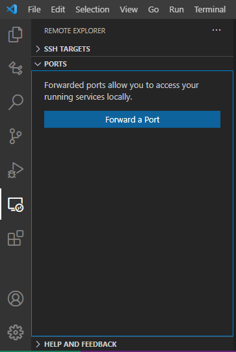Click the Remote Explorer panel title
Screen dimensions: 236x352
tap(75, 31)
